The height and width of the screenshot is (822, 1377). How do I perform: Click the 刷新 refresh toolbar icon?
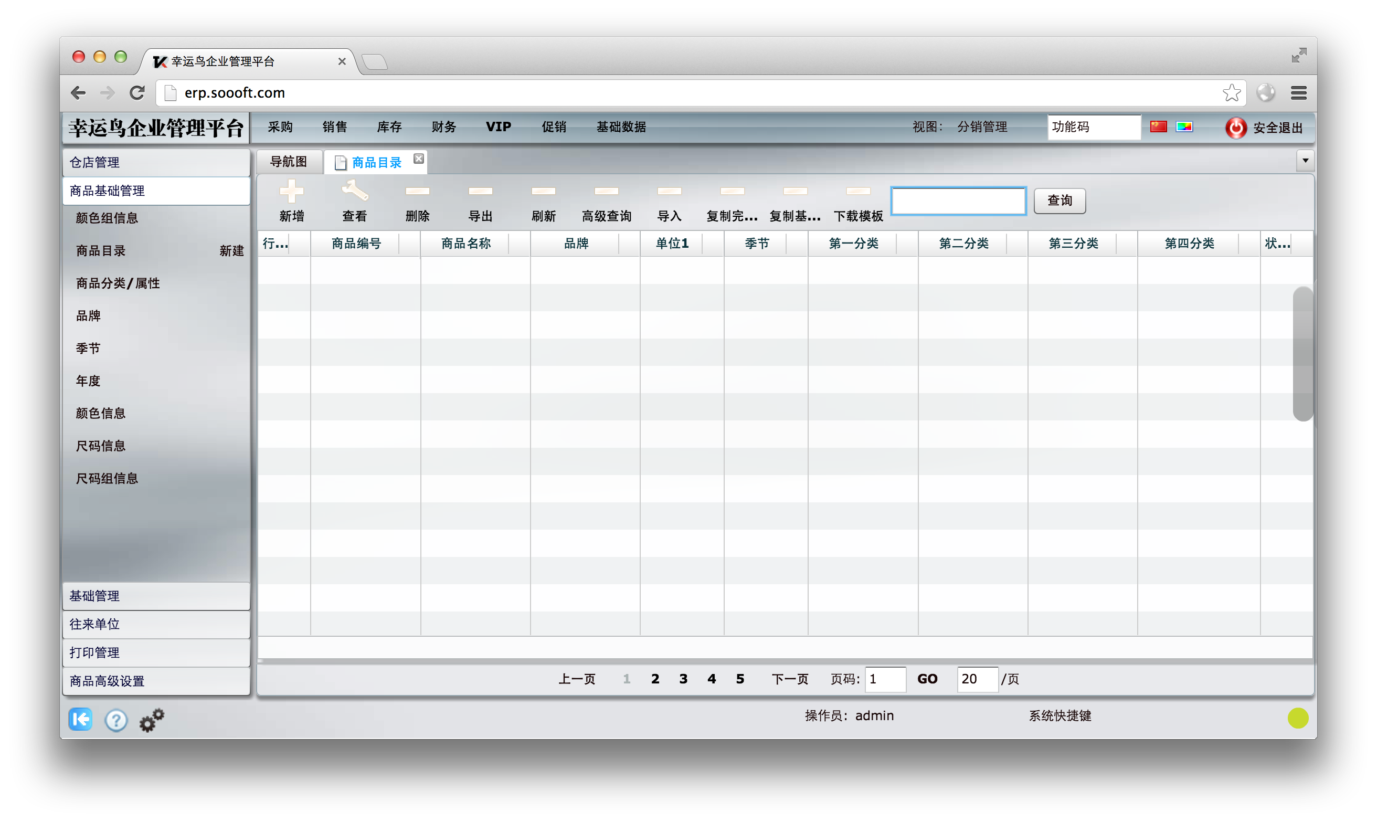point(543,191)
